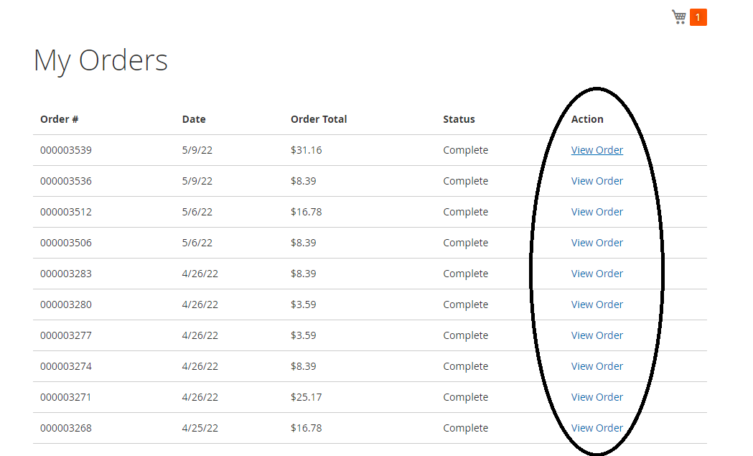The image size is (753, 456).
Task: Click the Order Total column header
Action: click(x=319, y=119)
